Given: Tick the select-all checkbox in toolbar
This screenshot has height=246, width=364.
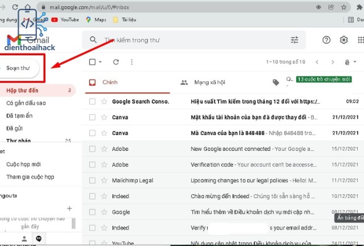Looking at the screenshot, I should 92,62.
